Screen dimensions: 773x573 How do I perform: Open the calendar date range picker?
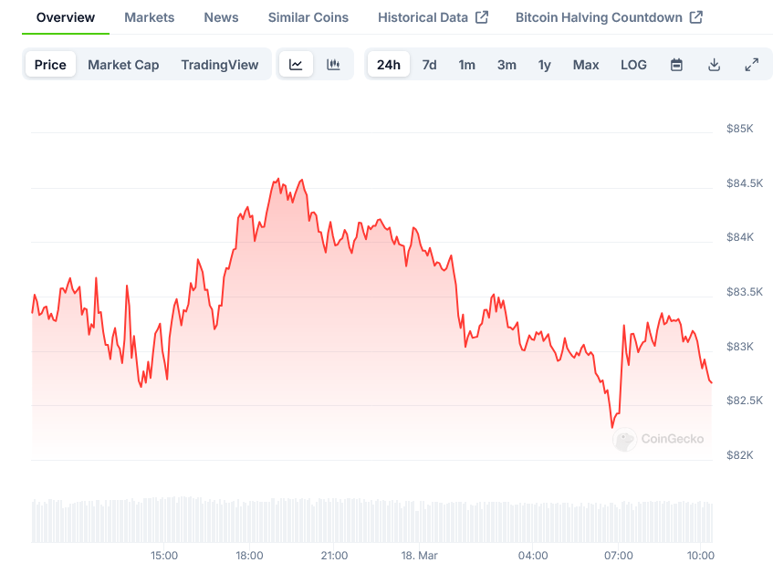pyautogui.click(x=676, y=65)
